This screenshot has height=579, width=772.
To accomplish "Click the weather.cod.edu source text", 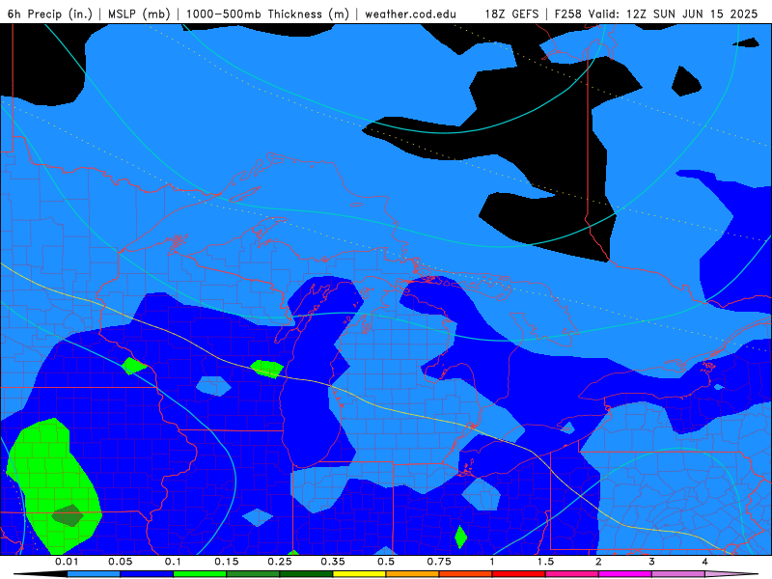I will [x=410, y=14].
